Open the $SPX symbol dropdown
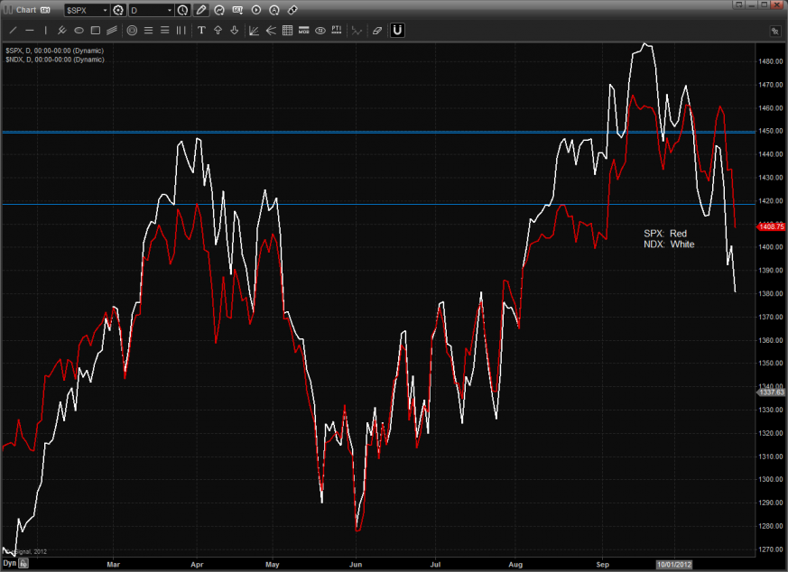 click(103, 10)
